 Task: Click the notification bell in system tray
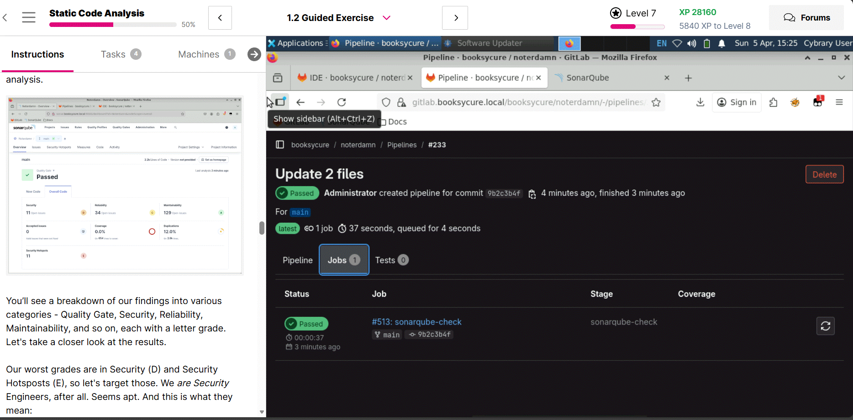(x=721, y=43)
